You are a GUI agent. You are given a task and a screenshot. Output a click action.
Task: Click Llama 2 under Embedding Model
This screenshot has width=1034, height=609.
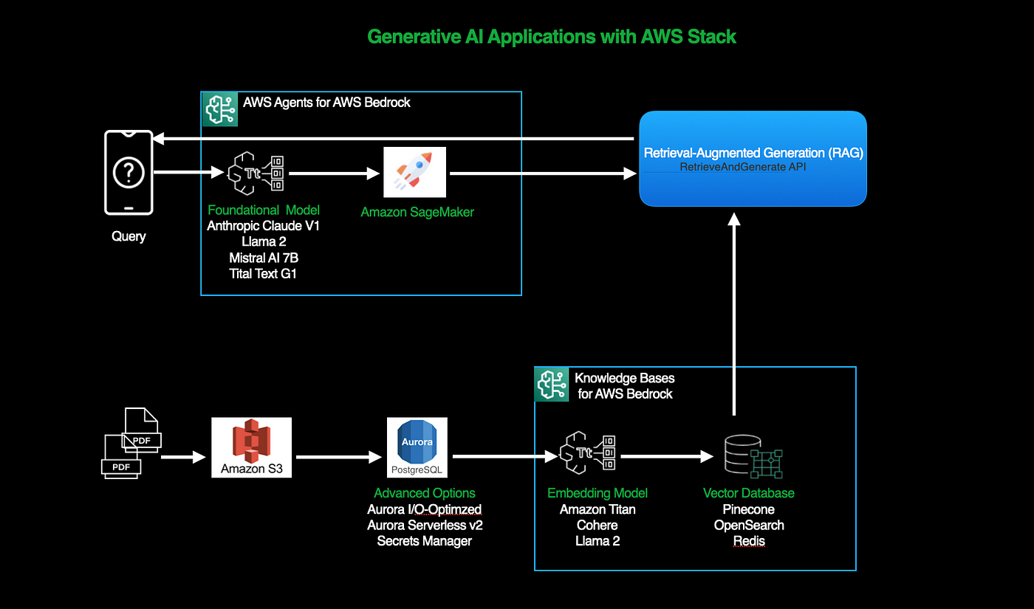[598, 541]
